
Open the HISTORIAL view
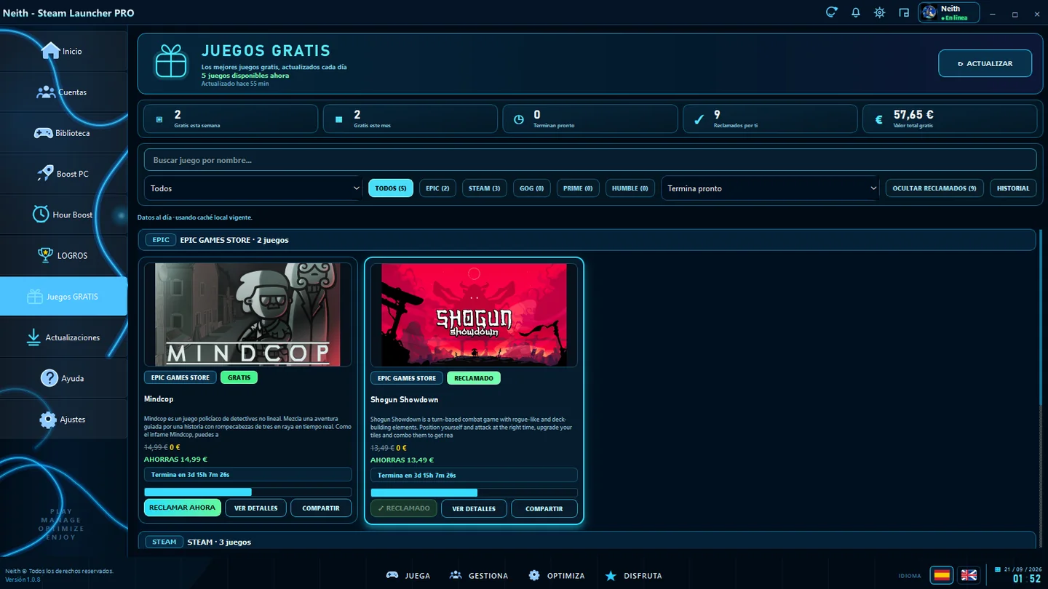pyautogui.click(x=1013, y=188)
